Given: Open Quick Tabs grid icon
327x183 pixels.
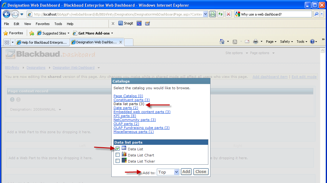Looking at the screenshot, I should tap(7, 42).
